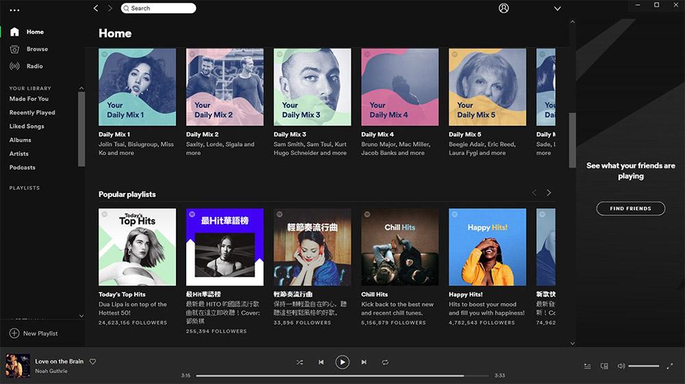Image resolution: width=685 pixels, height=384 pixels.
Task: Open Daily Mix 4 cover
Action: coord(400,88)
